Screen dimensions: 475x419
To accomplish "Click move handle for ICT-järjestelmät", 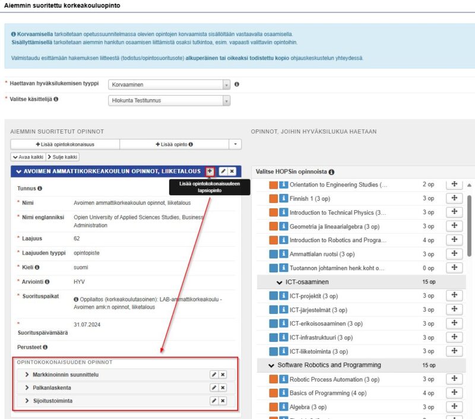I will tap(454, 309).
